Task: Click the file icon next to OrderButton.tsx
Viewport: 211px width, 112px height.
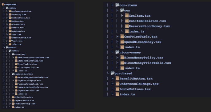Action: click(x=13, y=97)
